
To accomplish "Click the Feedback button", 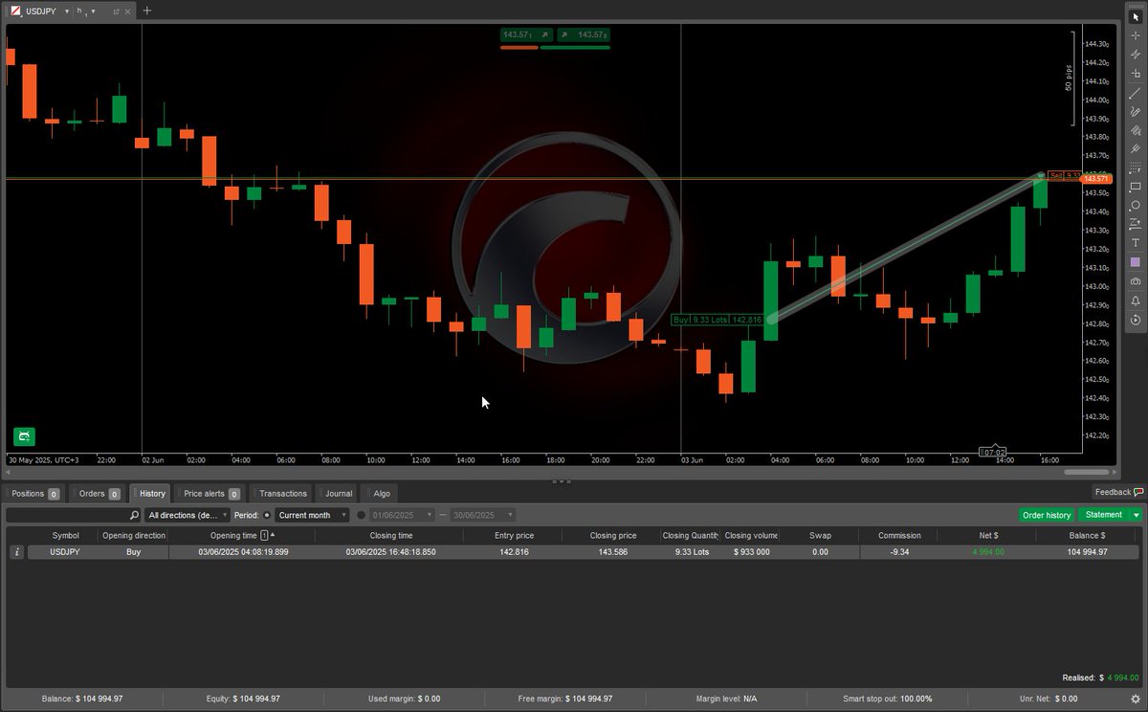I will coord(1117,492).
